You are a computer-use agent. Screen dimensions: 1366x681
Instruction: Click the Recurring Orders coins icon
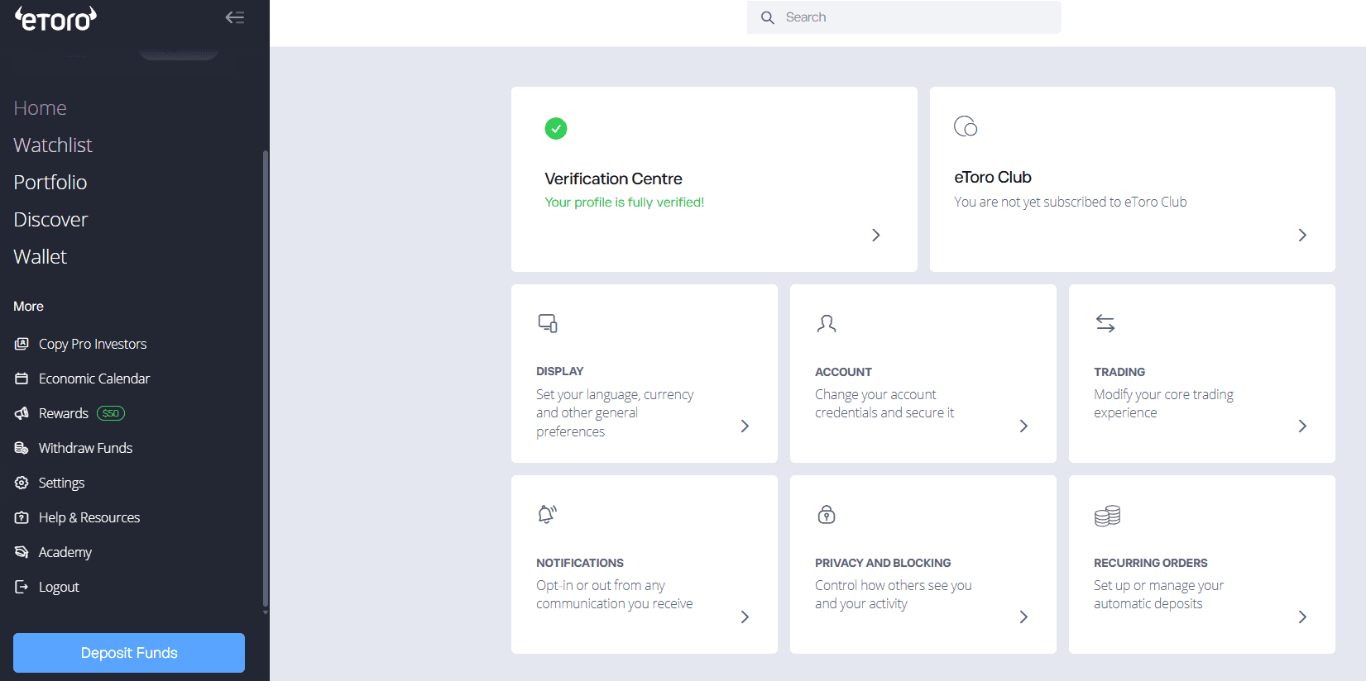[x=1107, y=516]
